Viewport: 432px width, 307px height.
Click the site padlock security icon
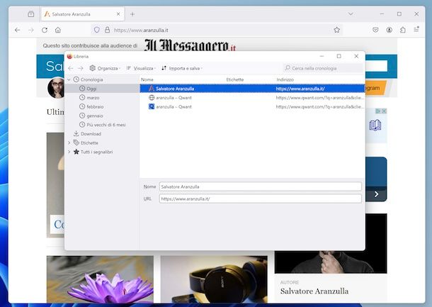click(x=107, y=30)
